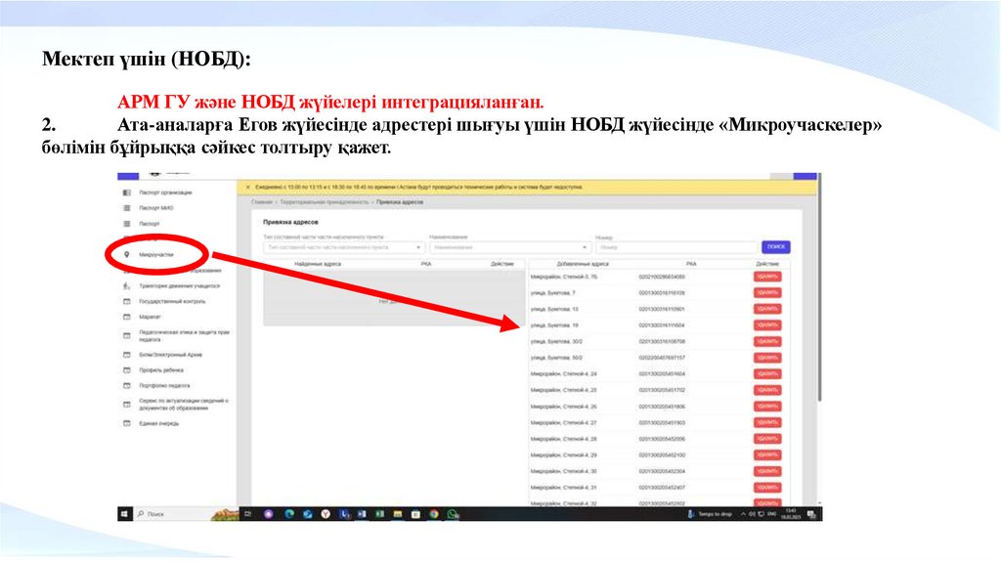Close the yellow maintenance notice banner

click(x=247, y=188)
